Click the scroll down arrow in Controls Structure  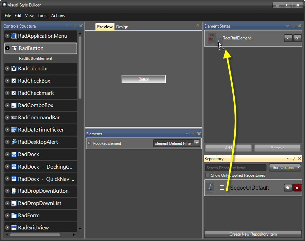[x=80, y=229]
